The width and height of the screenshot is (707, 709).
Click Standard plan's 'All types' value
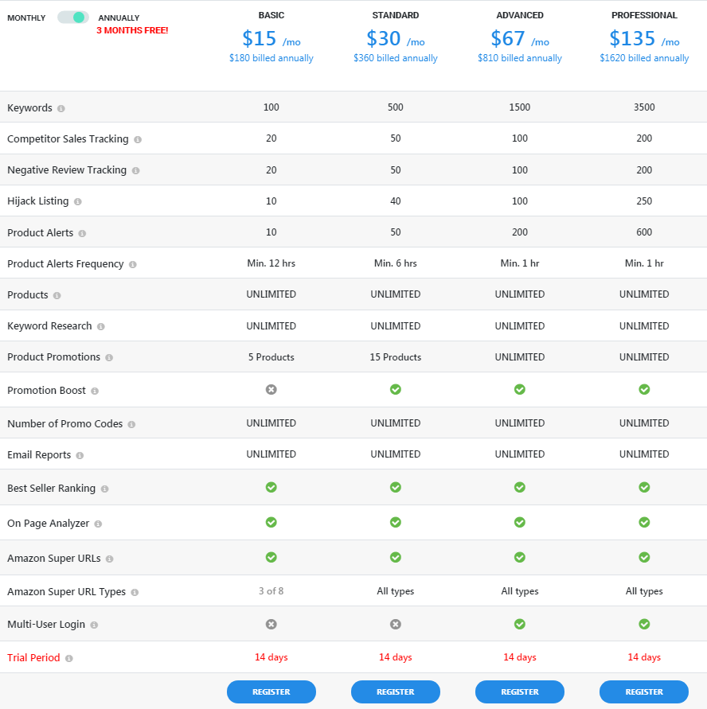pos(396,591)
